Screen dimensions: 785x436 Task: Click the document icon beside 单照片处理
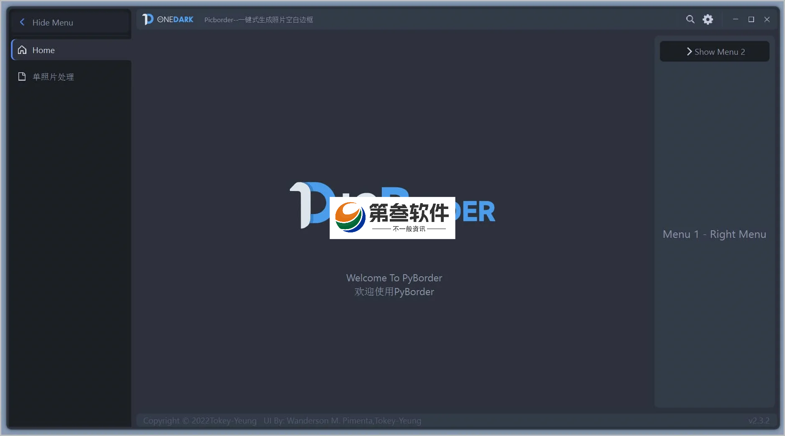point(22,76)
